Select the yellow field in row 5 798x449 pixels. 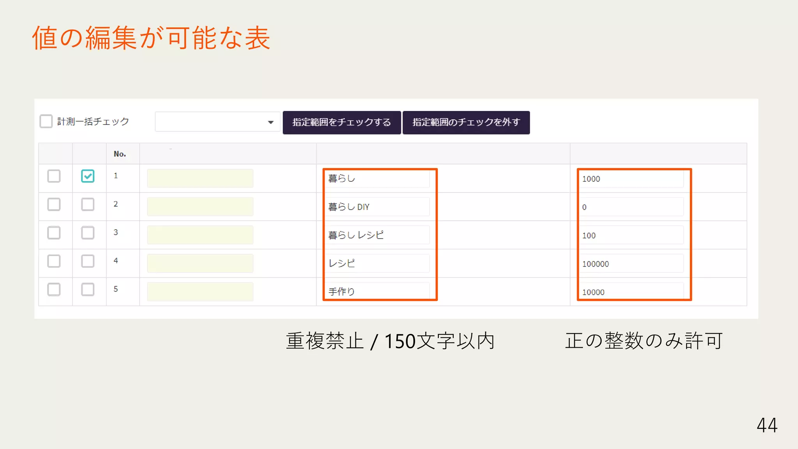(x=200, y=292)
